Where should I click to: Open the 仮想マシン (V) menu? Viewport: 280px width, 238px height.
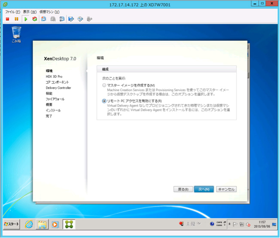(49, 12)
